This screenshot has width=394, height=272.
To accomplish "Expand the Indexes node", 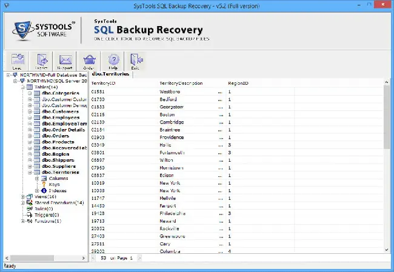I will click(37, 191).
